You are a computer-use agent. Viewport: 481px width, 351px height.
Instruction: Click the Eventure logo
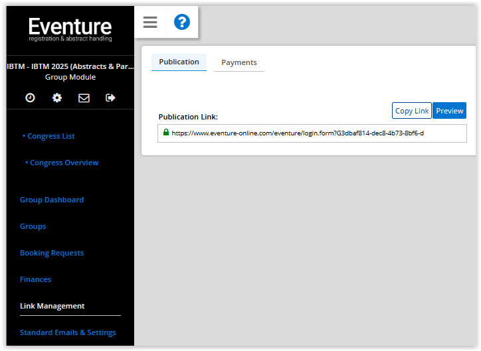coord(70,30)
